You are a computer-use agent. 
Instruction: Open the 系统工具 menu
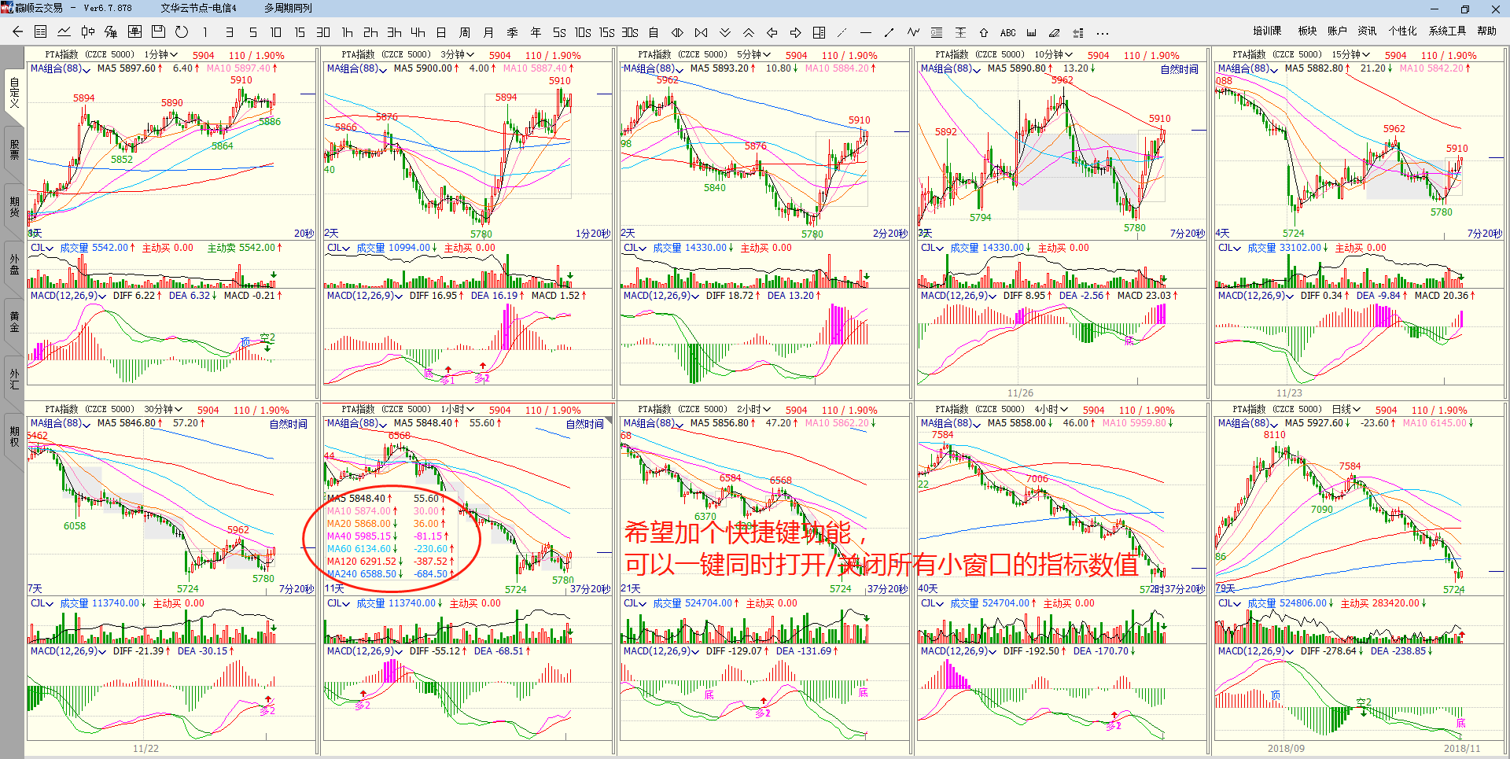pos(1447,31)
